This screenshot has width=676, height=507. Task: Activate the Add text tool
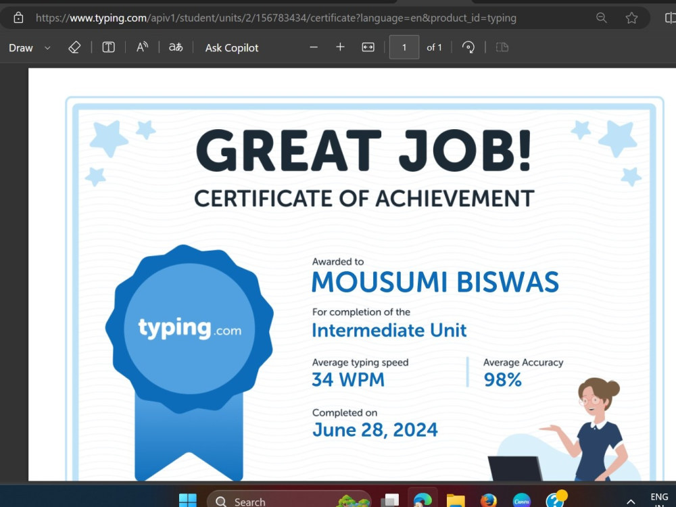click(108, 47)
